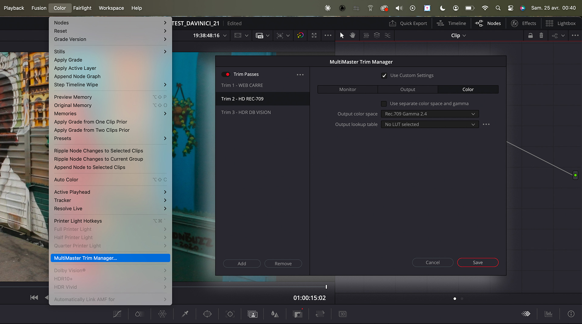Click the Save button
Viewport: 582px width, 324px height.
(x=478, y=263)
